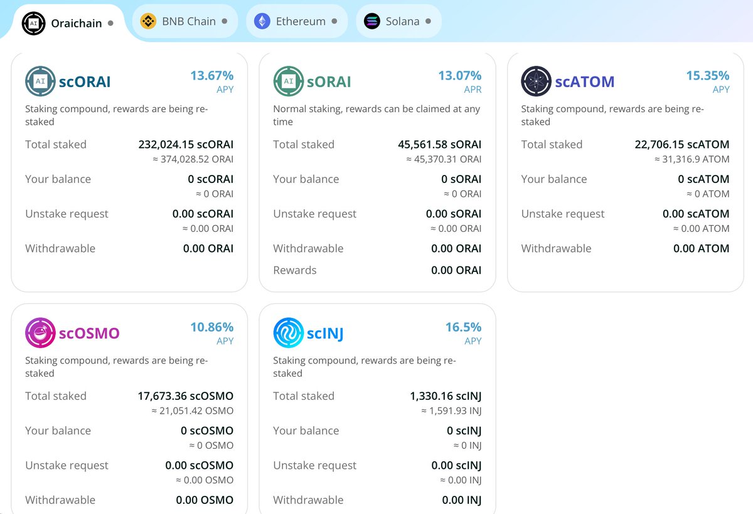The width and height of the screenshot is (753, 514).
Task: Click the sORAI token icon
Action: (x=288, y=81)
